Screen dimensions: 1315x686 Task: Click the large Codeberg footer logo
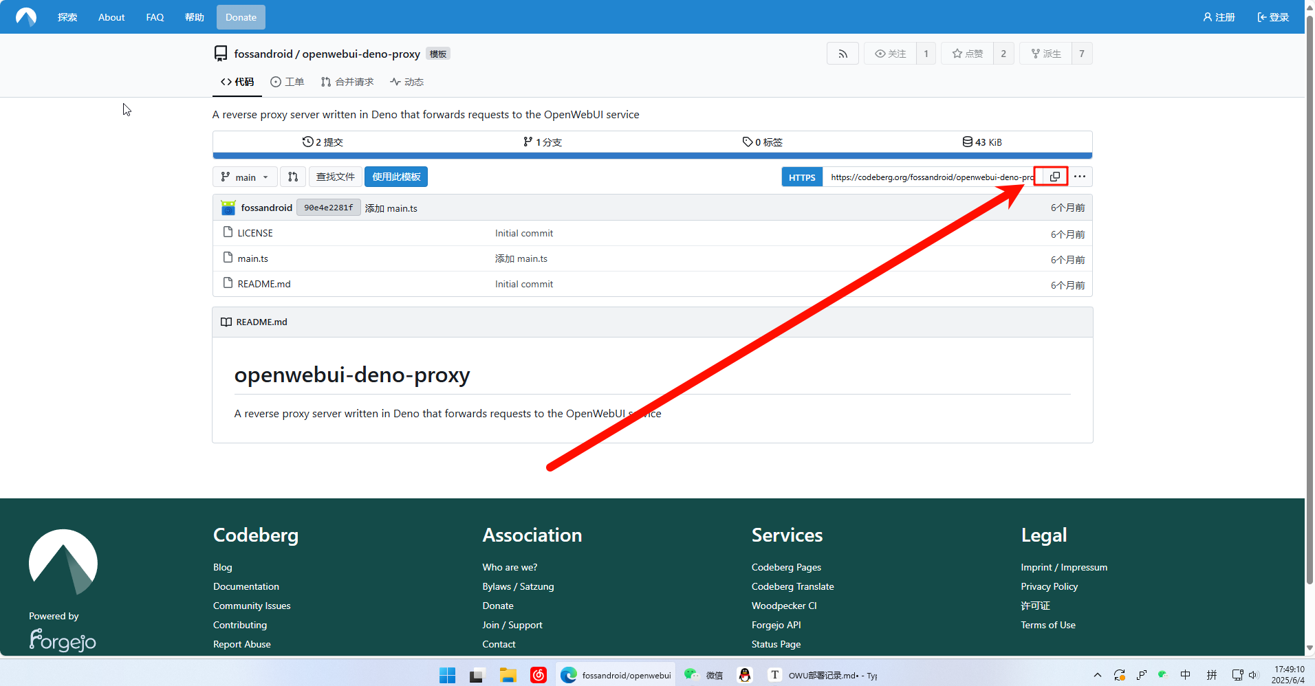click(x=63, y=562)
